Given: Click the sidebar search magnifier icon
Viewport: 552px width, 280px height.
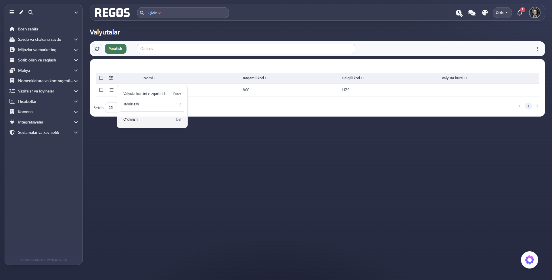Looking at the screenshot, I should pyautogui.click(x=31, y=12).
